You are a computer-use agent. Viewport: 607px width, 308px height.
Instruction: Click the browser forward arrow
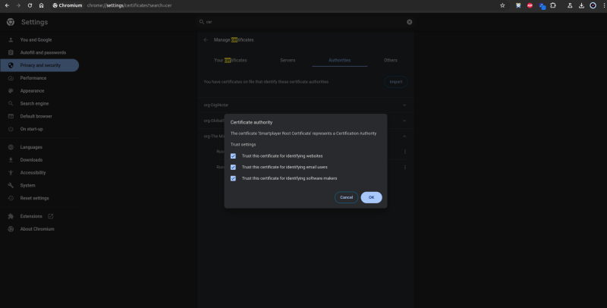[x=18, y=5]
